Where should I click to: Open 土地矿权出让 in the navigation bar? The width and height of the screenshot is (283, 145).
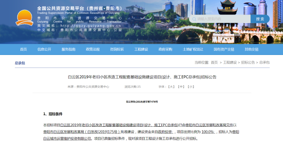pos(193,49)
